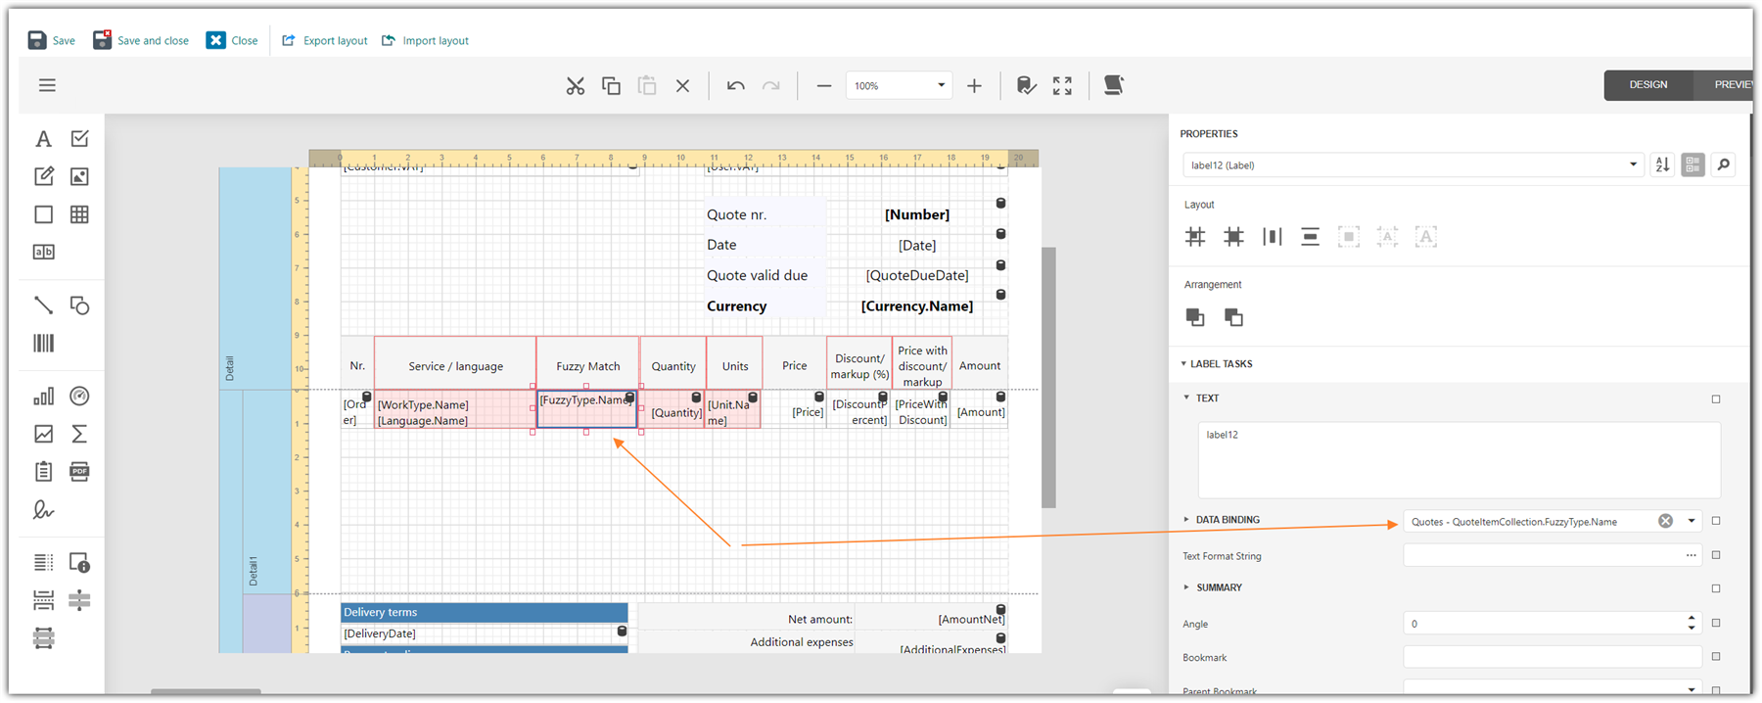Toggle the TEXT property marker square
1762x703 pixels.
click(x=1716, y=399)
